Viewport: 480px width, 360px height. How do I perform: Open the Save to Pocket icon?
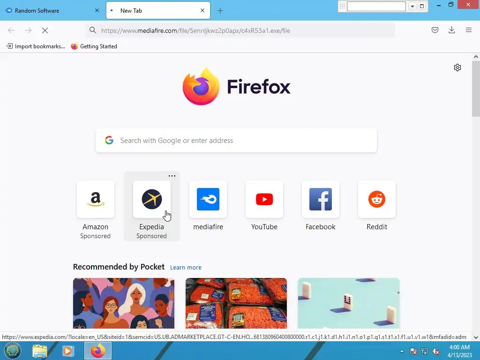tap(435, 30)
